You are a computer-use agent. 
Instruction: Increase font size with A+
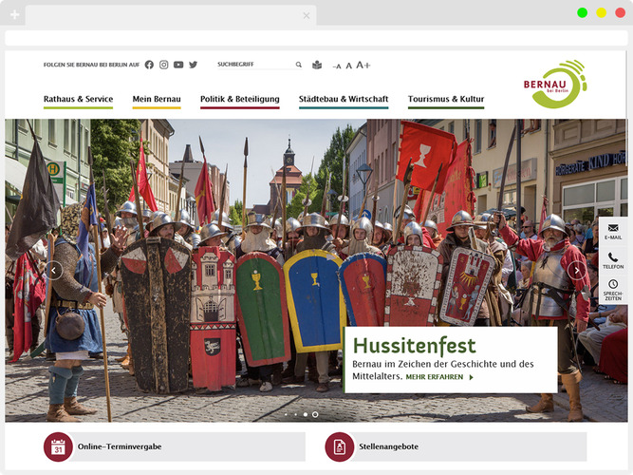[363, 66]
